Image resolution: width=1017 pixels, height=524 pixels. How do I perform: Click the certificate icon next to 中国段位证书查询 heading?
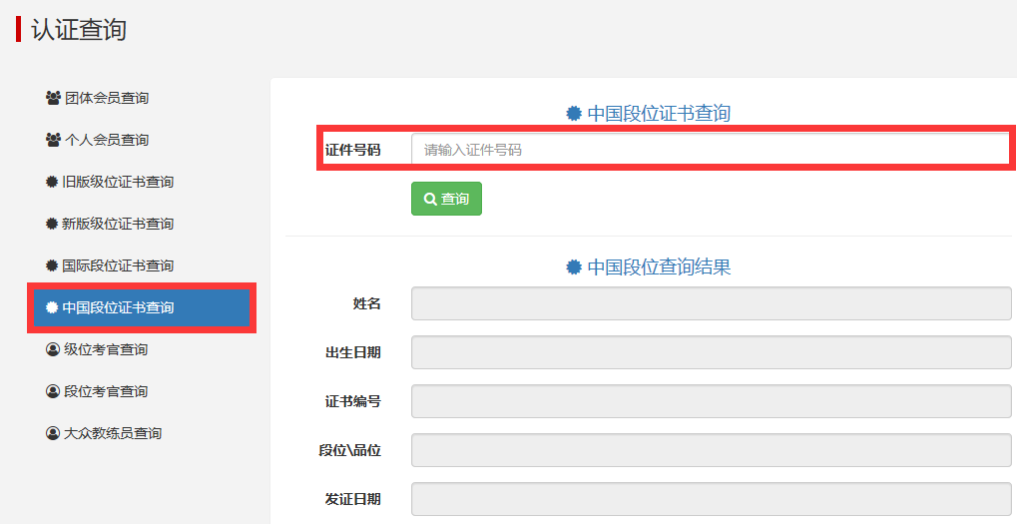(573, 114)
